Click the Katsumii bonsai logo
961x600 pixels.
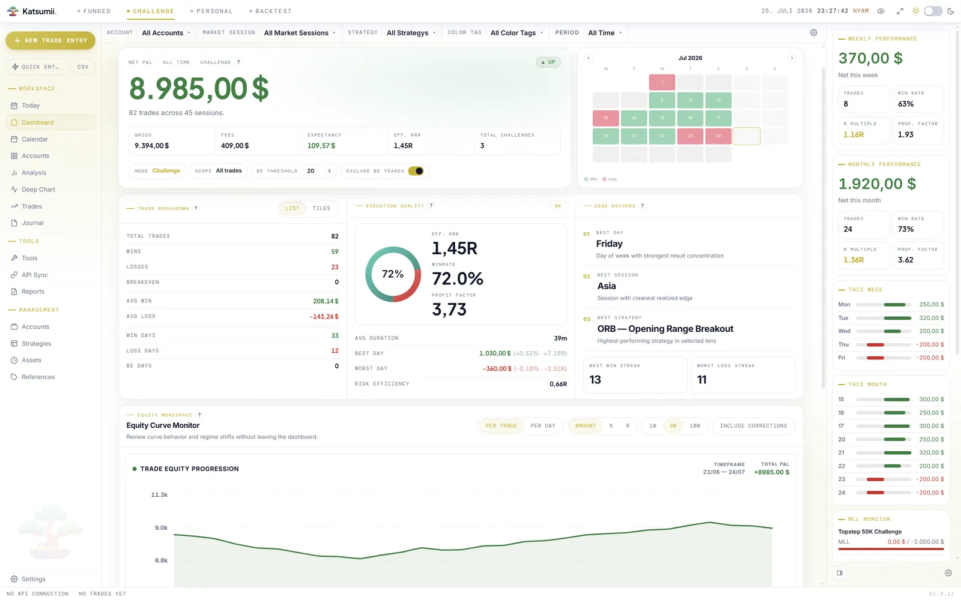pos(13,11)
